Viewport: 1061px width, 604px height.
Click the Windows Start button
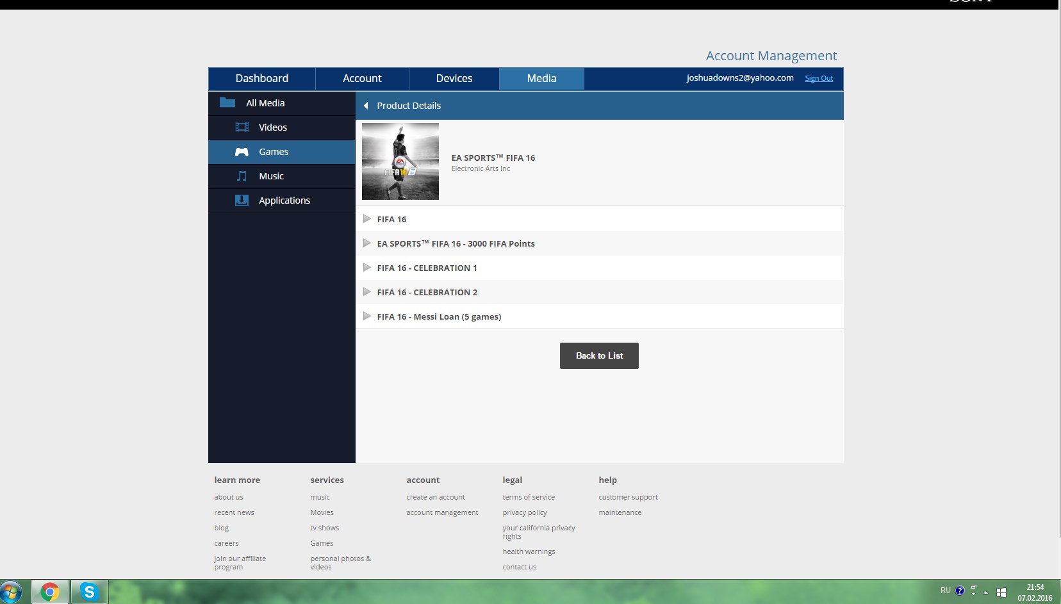click(x=11, y=592)
